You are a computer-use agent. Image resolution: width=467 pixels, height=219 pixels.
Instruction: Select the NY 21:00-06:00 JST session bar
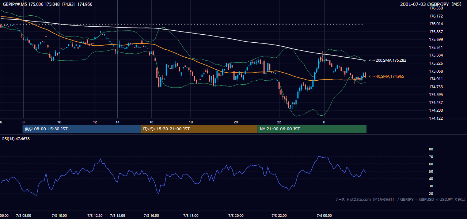pos(312,129)
